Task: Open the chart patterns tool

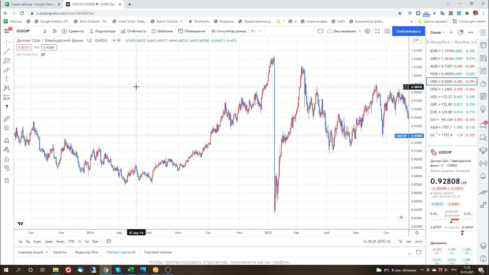Action: pos(6,88)
